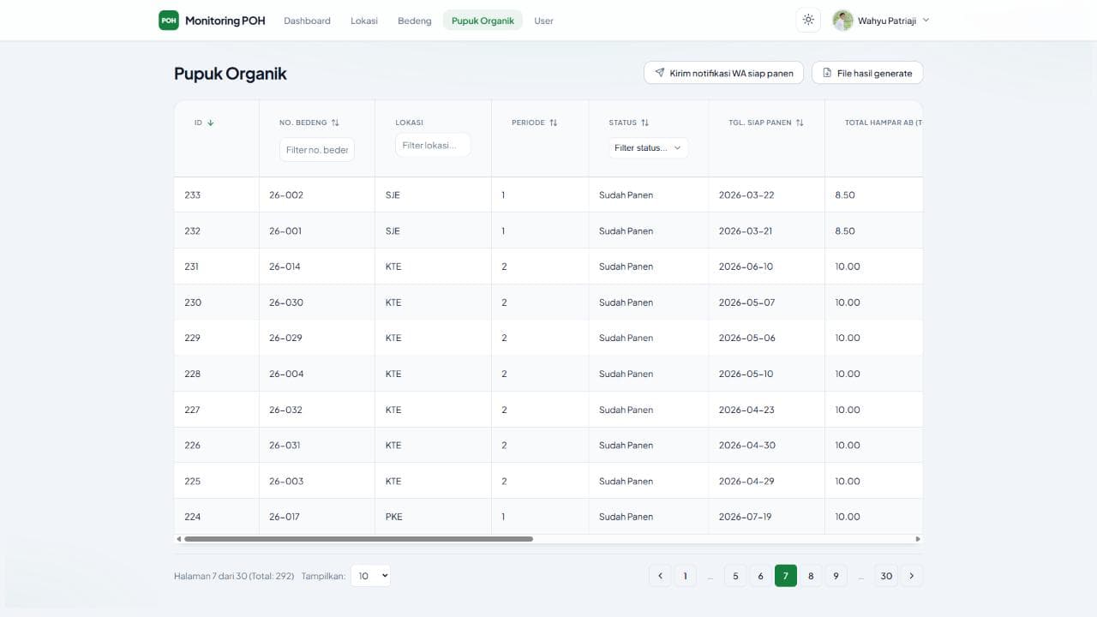Image resolution: width=1097 pixels, height=617 pixels.
Task: Go to the next page arrow
Action: [912, 576]
